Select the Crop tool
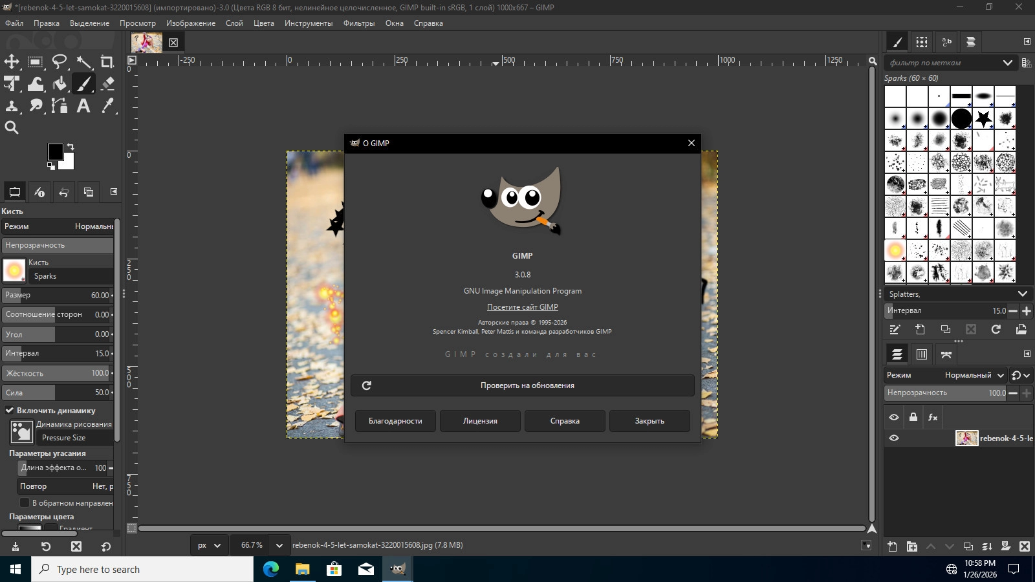 pyautogui.click(x=107, y=62)
